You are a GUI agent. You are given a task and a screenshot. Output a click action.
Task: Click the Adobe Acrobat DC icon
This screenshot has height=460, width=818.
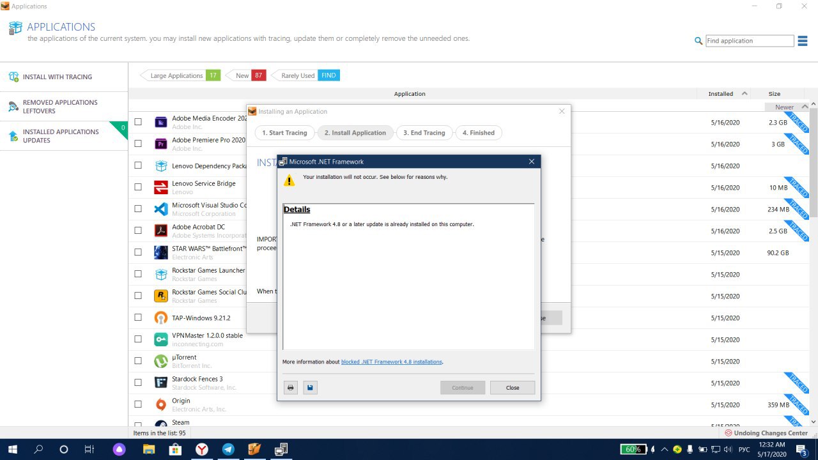(x=161, y=231)
